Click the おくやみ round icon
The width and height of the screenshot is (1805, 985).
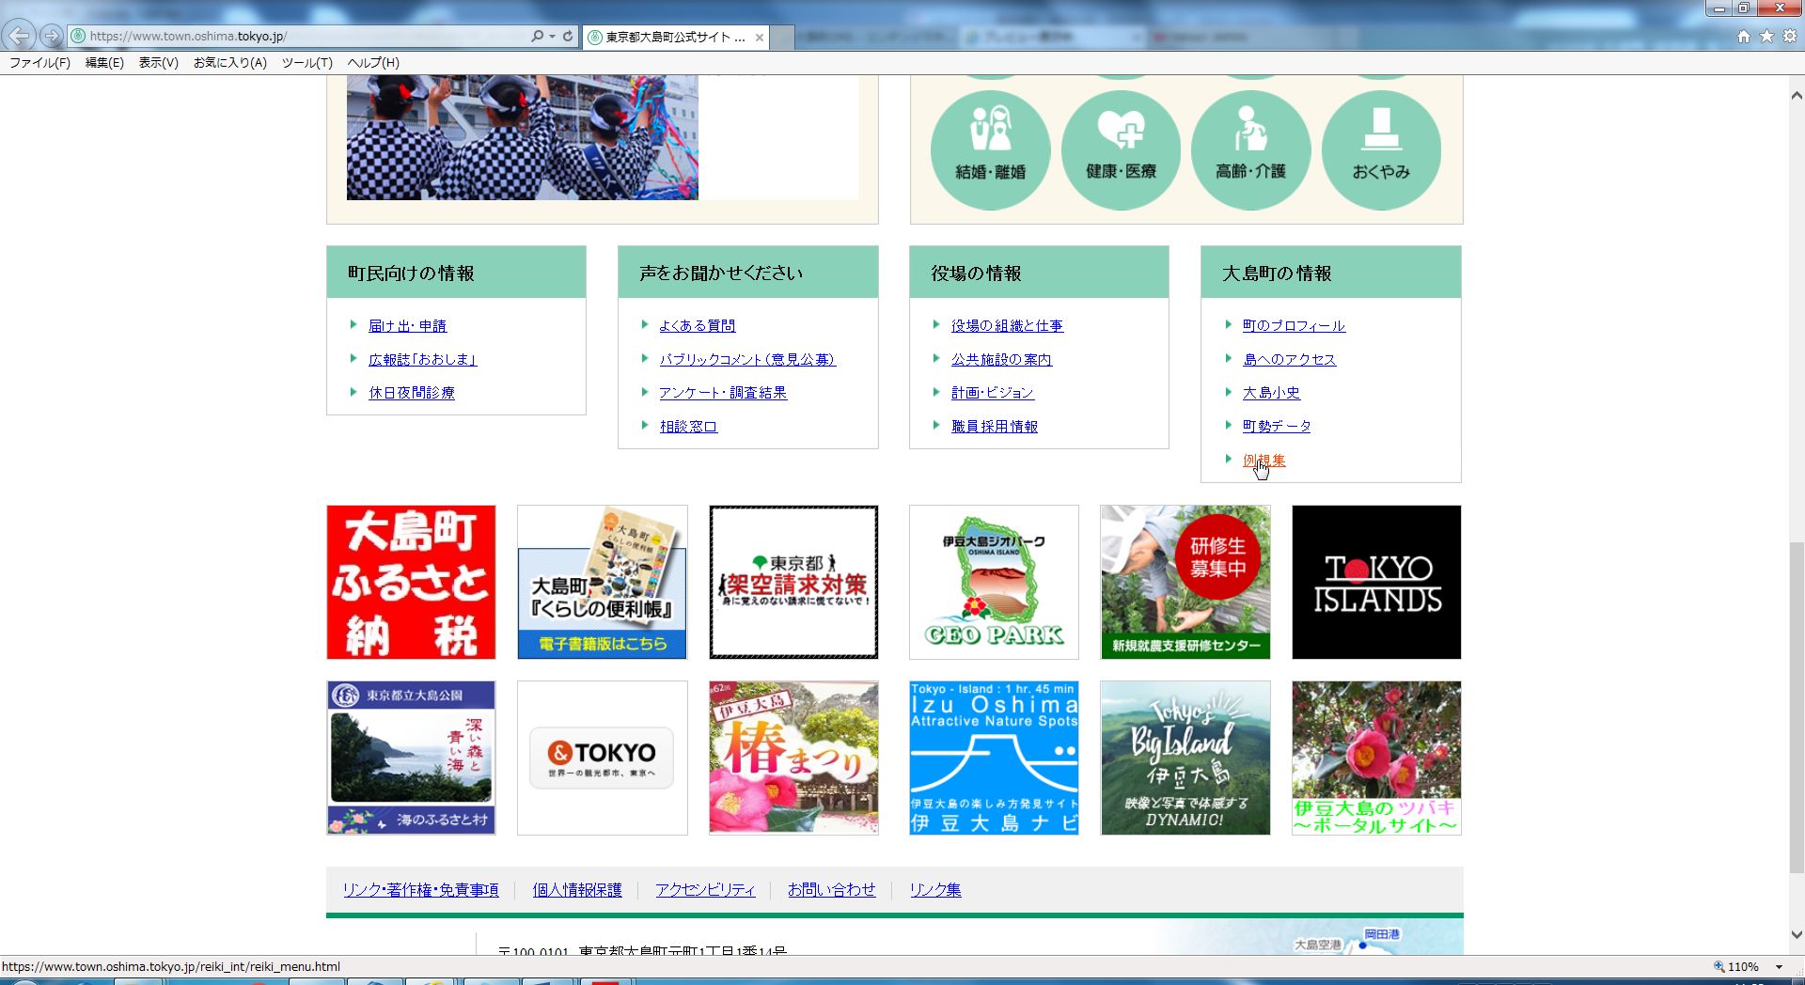click(1381, 149)
